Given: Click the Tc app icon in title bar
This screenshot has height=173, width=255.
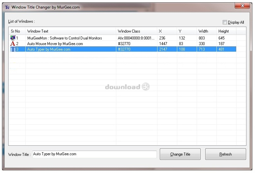Looking at the screenshot, I should pos(7,7).
